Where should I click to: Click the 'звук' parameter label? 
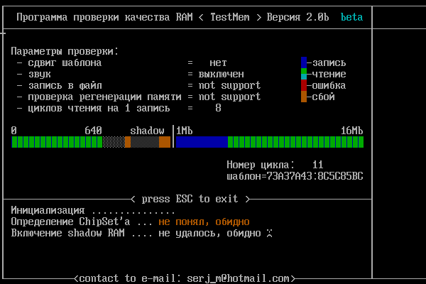click(39, 74)
